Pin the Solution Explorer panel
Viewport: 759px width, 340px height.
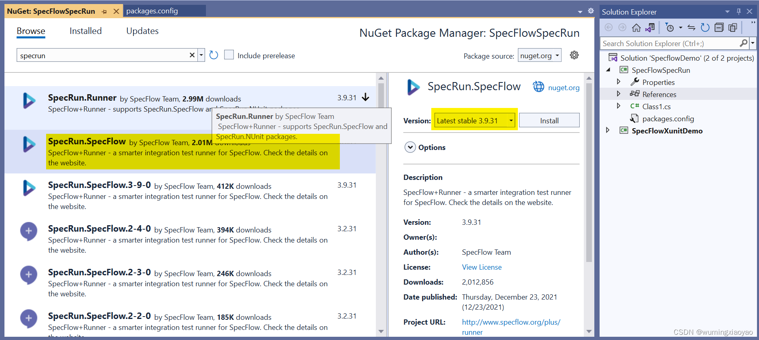click(739, 11)
